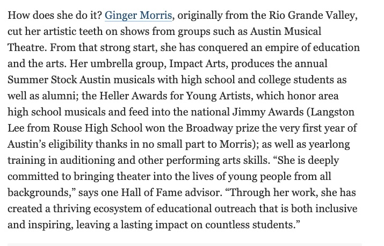Click the phrase "Impact Arts" in the paragraph
The image size is (384, 246).
(x=197, y=64)
